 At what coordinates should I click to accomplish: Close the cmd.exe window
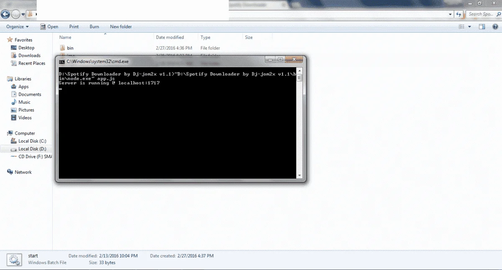[x=294, y=59]
